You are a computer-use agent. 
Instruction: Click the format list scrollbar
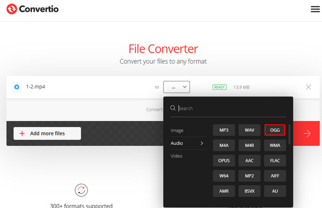[x=289, y=134]
